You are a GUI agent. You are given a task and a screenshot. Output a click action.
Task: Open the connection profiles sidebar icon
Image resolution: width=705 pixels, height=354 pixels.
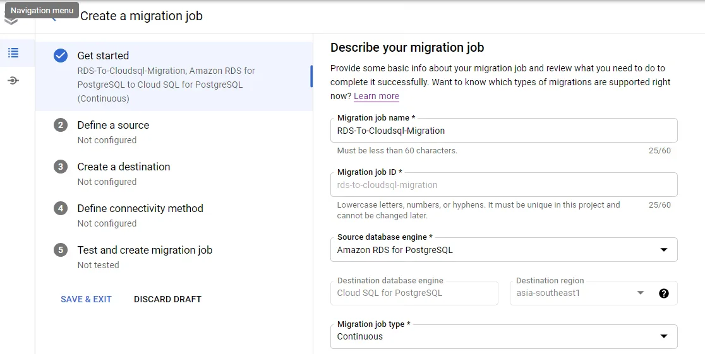click(13, 81)
